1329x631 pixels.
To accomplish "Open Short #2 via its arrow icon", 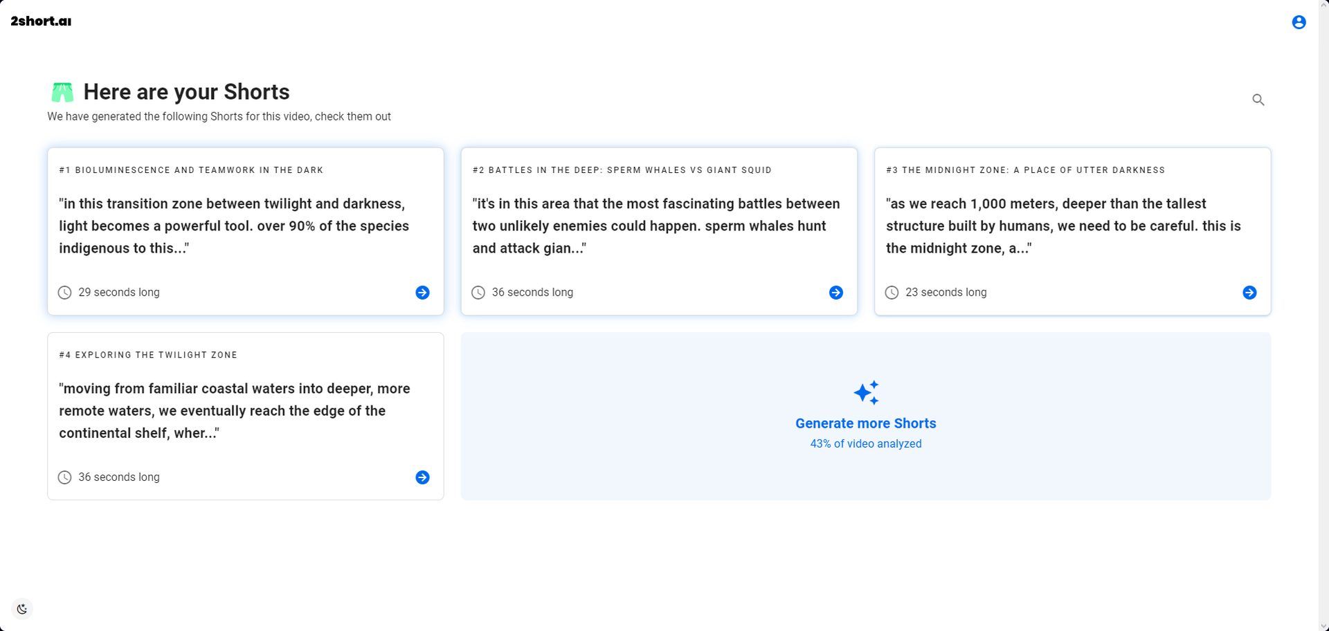I will point(836,293).
